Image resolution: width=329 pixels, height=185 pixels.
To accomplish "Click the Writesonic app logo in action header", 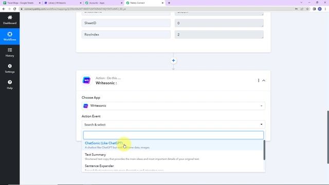I will pos(86,80).
